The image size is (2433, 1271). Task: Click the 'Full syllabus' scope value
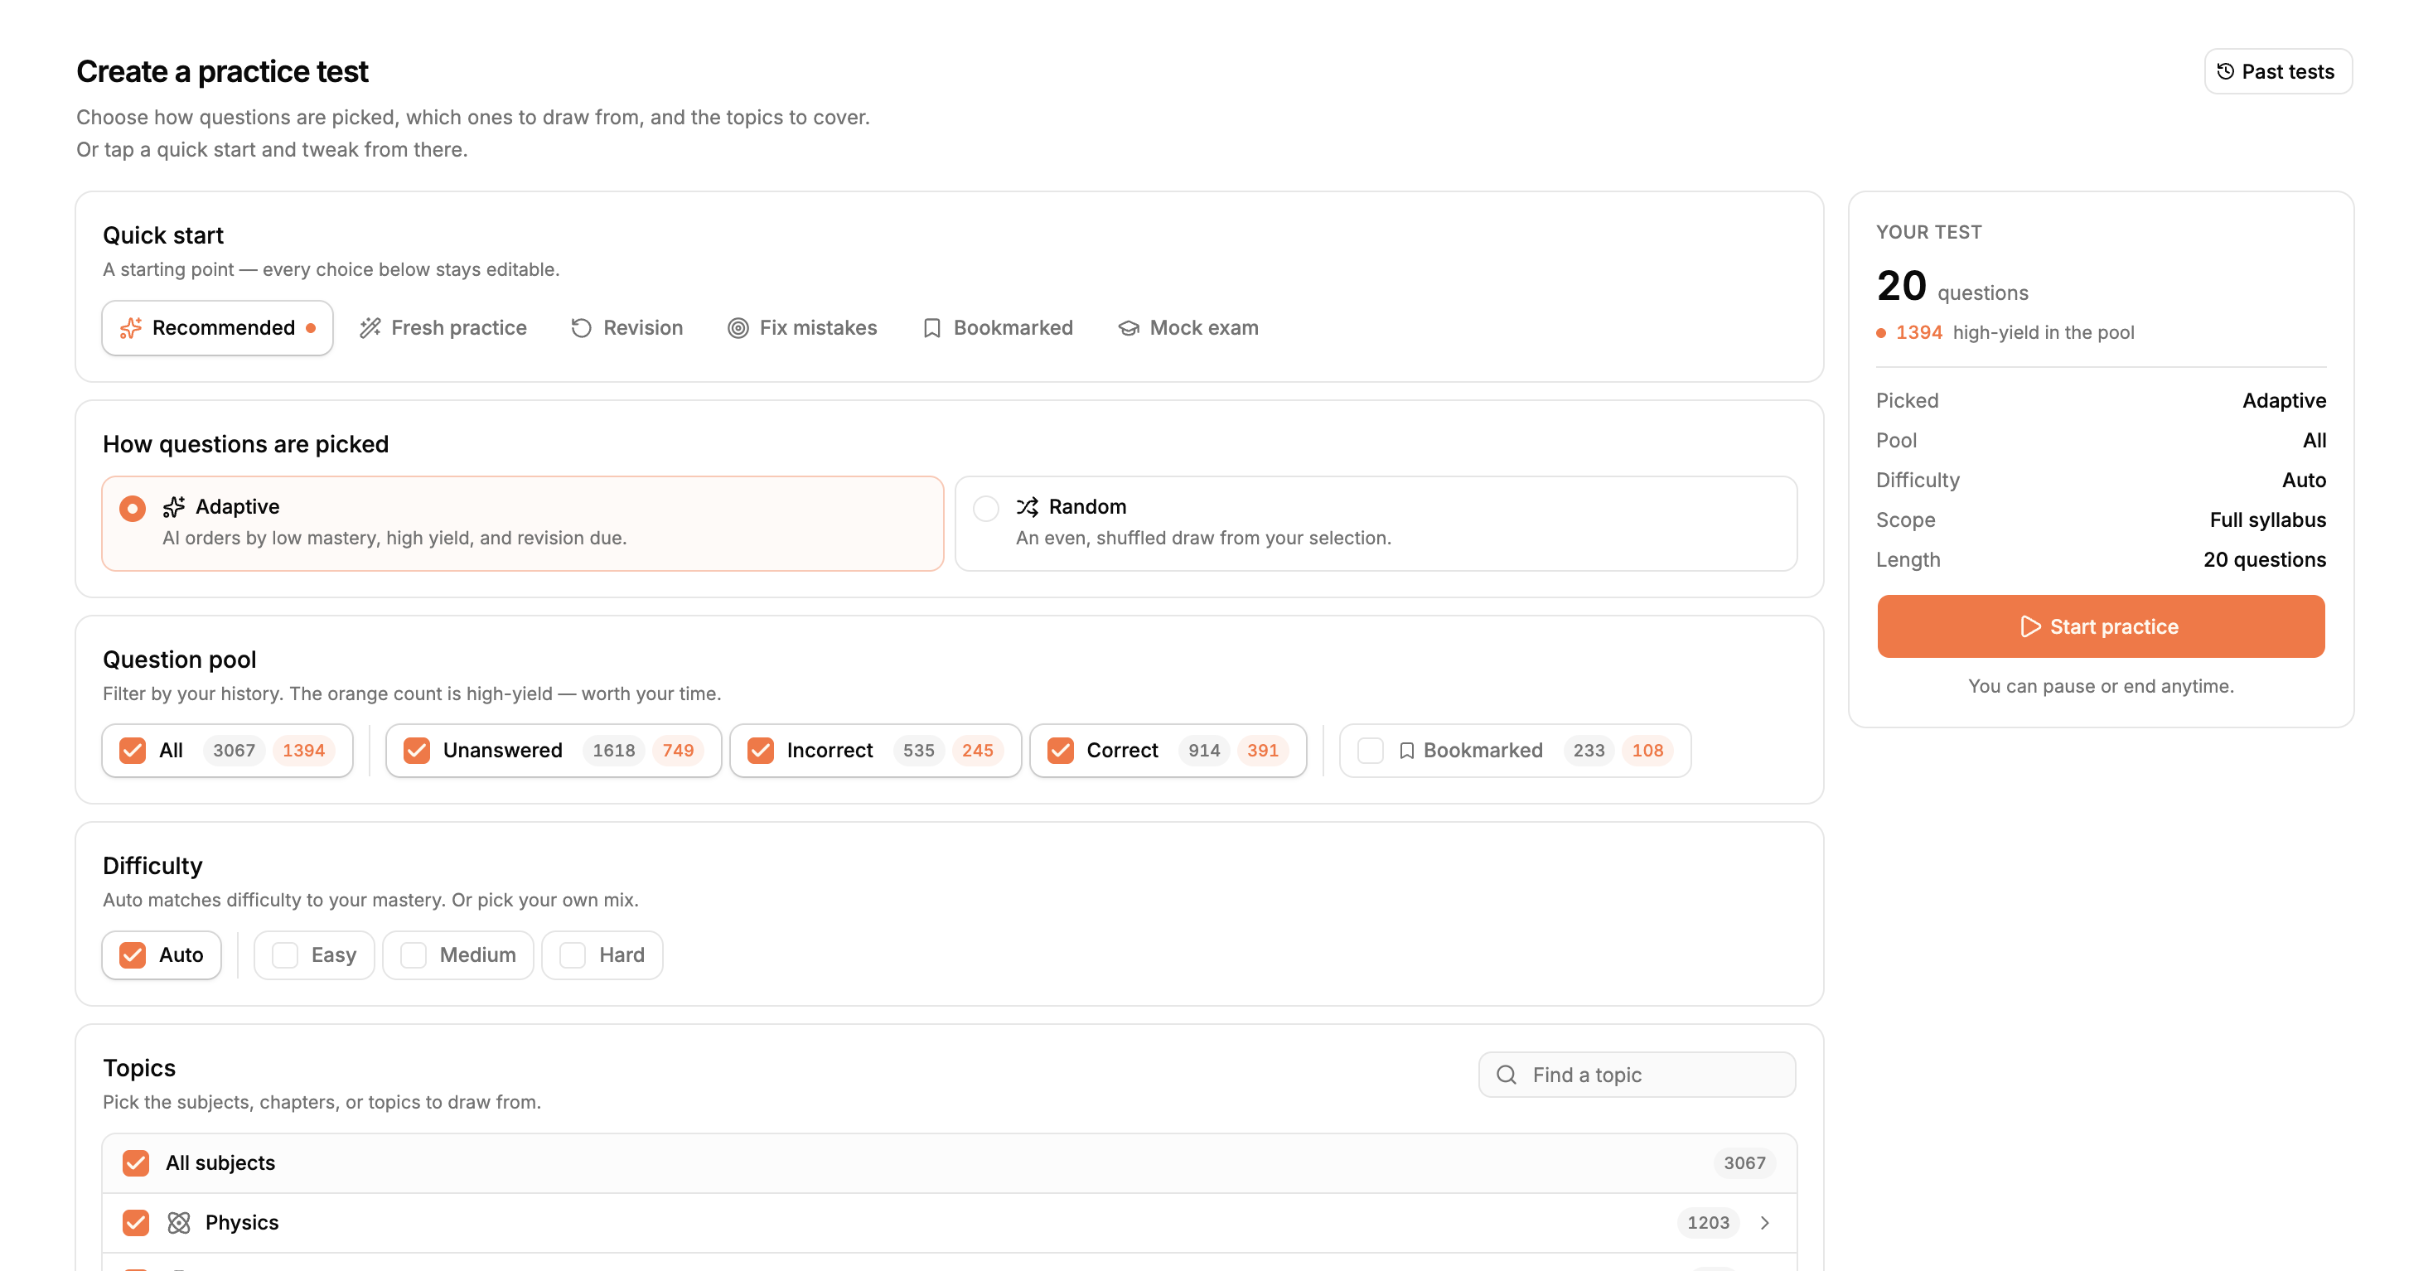coord(2266,520)
